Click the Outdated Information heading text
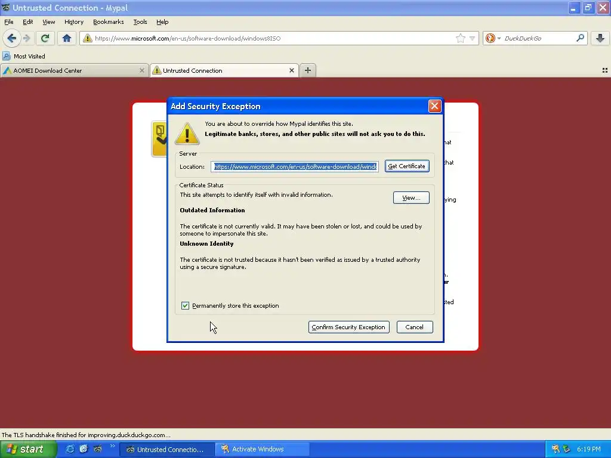611x458 pixels. (212, 211)
